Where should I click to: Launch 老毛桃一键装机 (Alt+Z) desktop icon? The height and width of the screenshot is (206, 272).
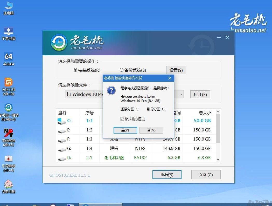coord(8,112)
